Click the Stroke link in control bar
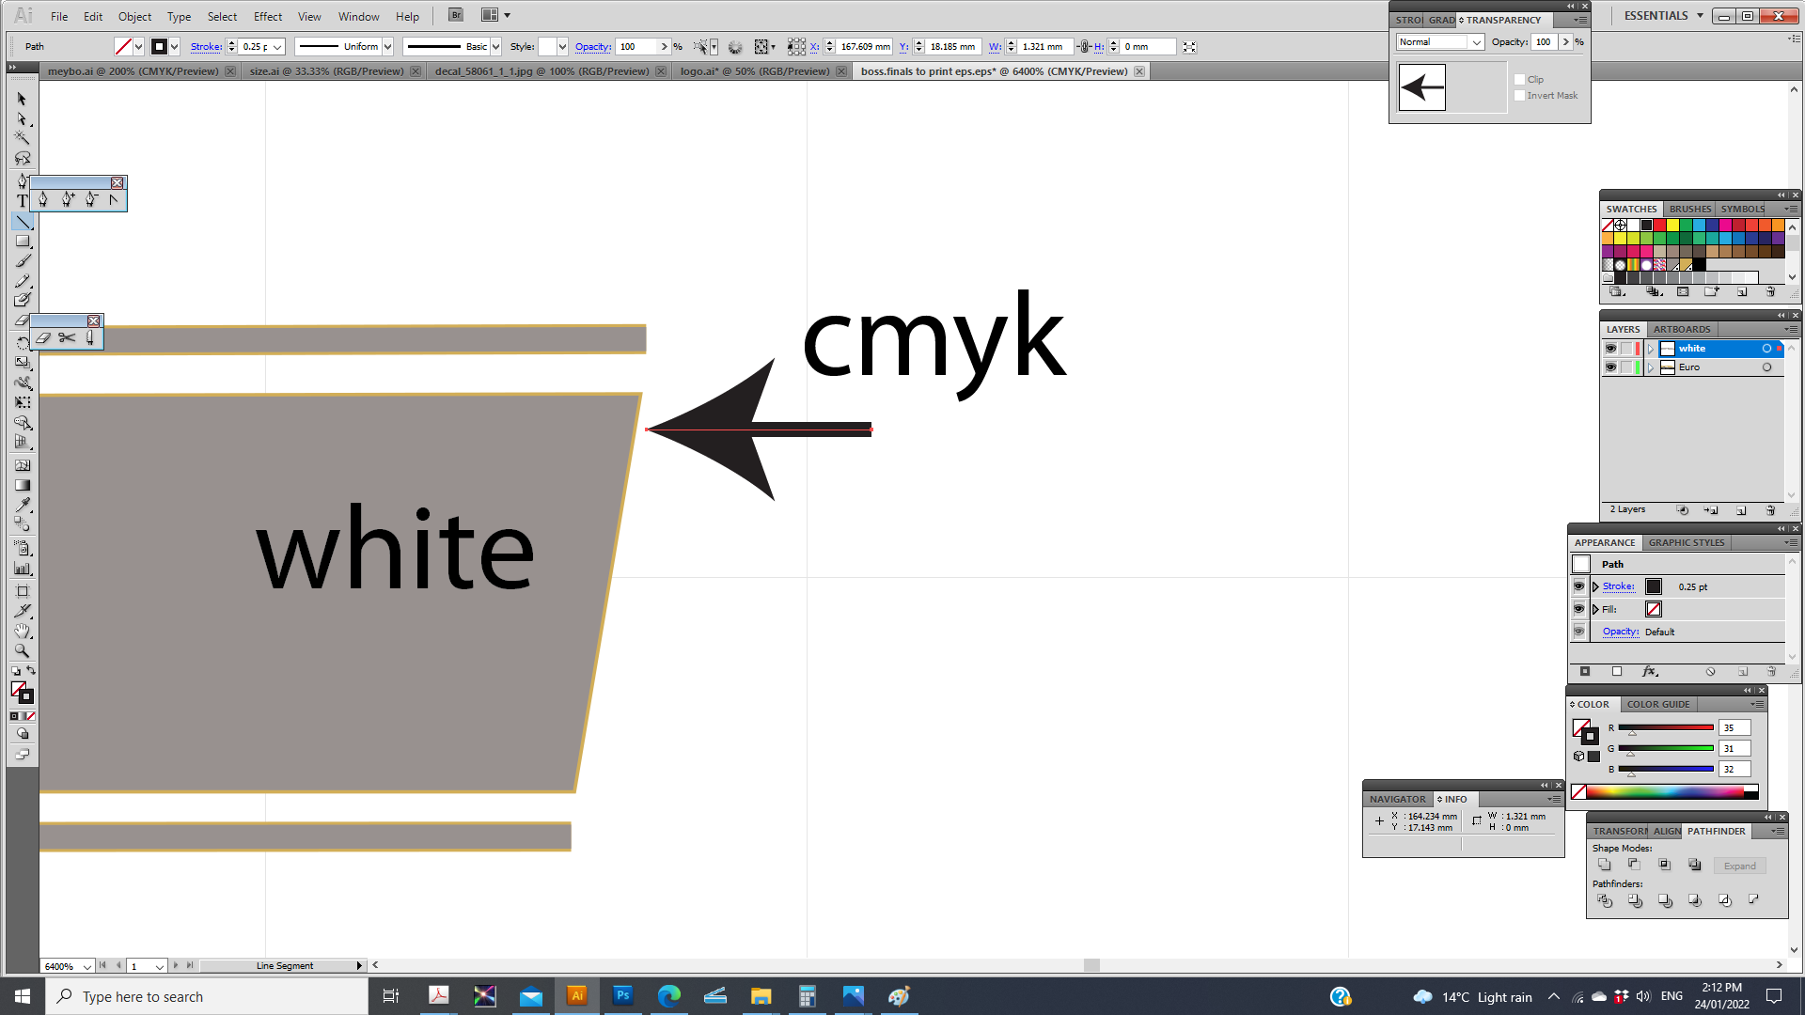The width and height of the screenshot is (1805, 1015). [x=206, y=46]
